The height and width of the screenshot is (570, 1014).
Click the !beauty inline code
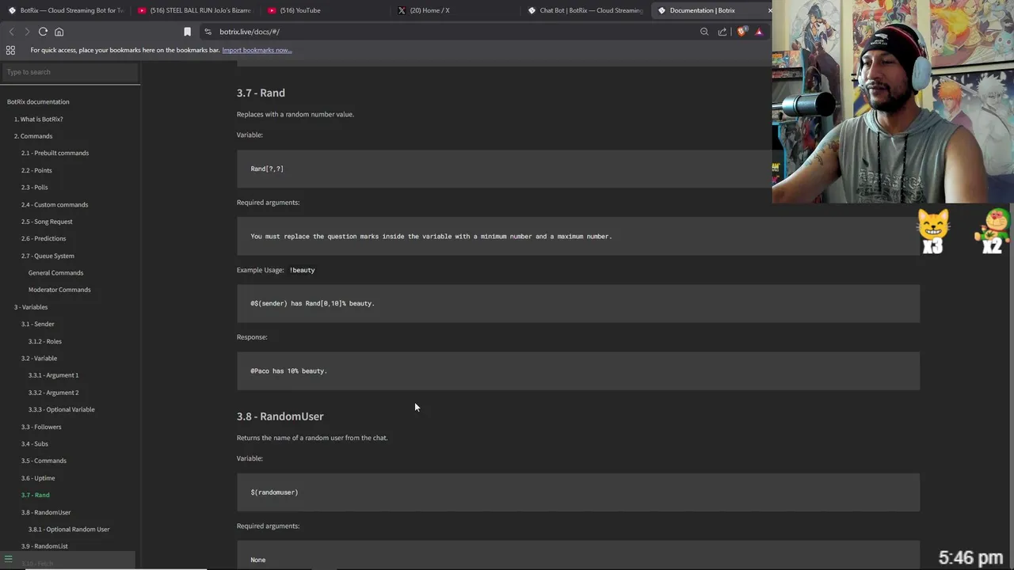tap(302, 270)
